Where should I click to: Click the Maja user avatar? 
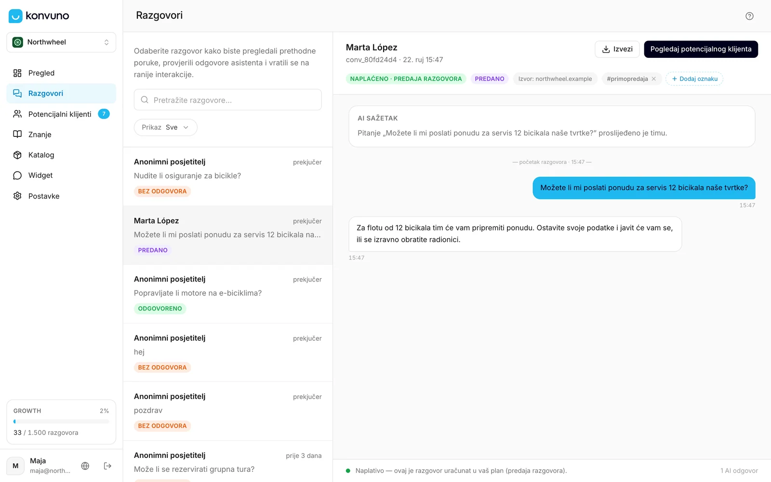coord(15,466)
